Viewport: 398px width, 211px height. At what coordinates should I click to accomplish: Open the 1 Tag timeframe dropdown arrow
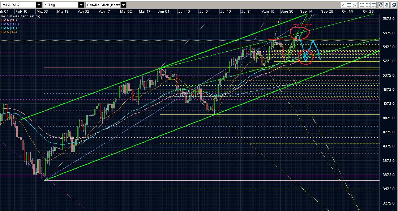[x=81, y=5]
